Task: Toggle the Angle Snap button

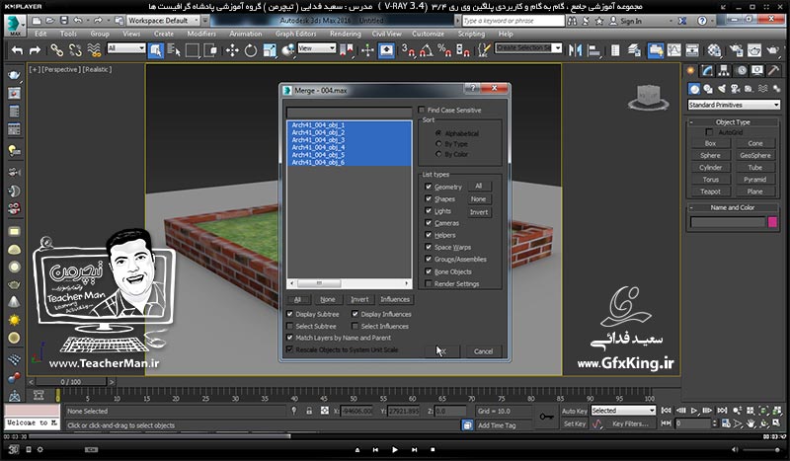Action: tap(426, 50)
